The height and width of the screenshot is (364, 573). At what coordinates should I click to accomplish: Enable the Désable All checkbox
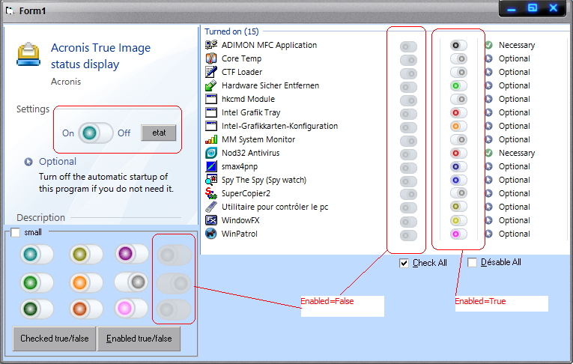pos(472,263)
